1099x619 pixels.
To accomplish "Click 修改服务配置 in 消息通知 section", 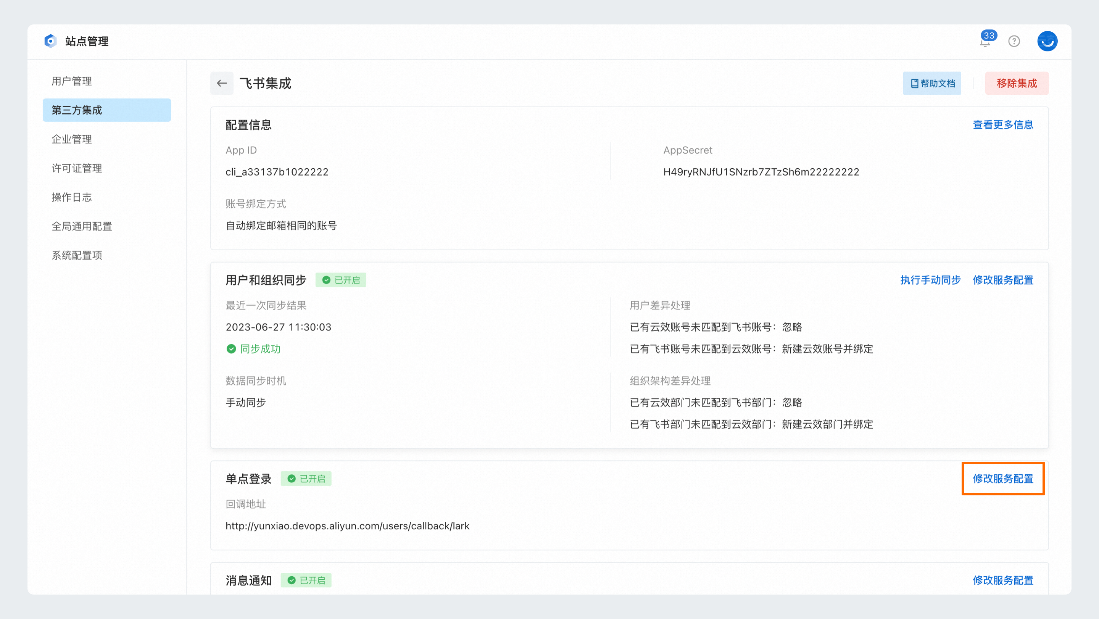I will point(1003,580).
